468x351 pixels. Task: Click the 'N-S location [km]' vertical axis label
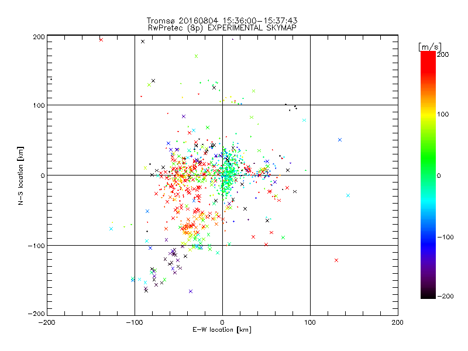pyautogui.click(x=20, y=176)
